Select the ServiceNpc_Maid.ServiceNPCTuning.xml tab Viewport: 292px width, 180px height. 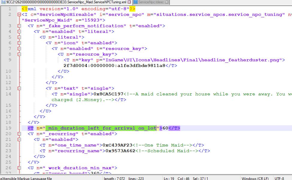click(66, 2)
